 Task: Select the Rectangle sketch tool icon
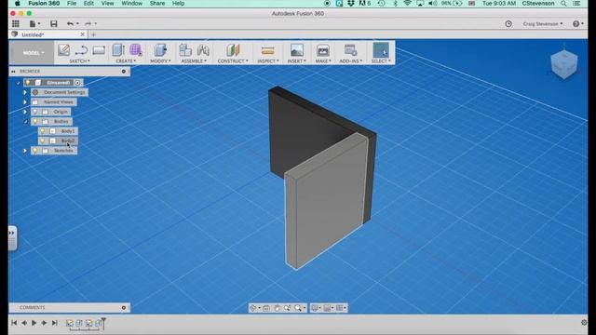pyautogui.click(x=99, y=50)
